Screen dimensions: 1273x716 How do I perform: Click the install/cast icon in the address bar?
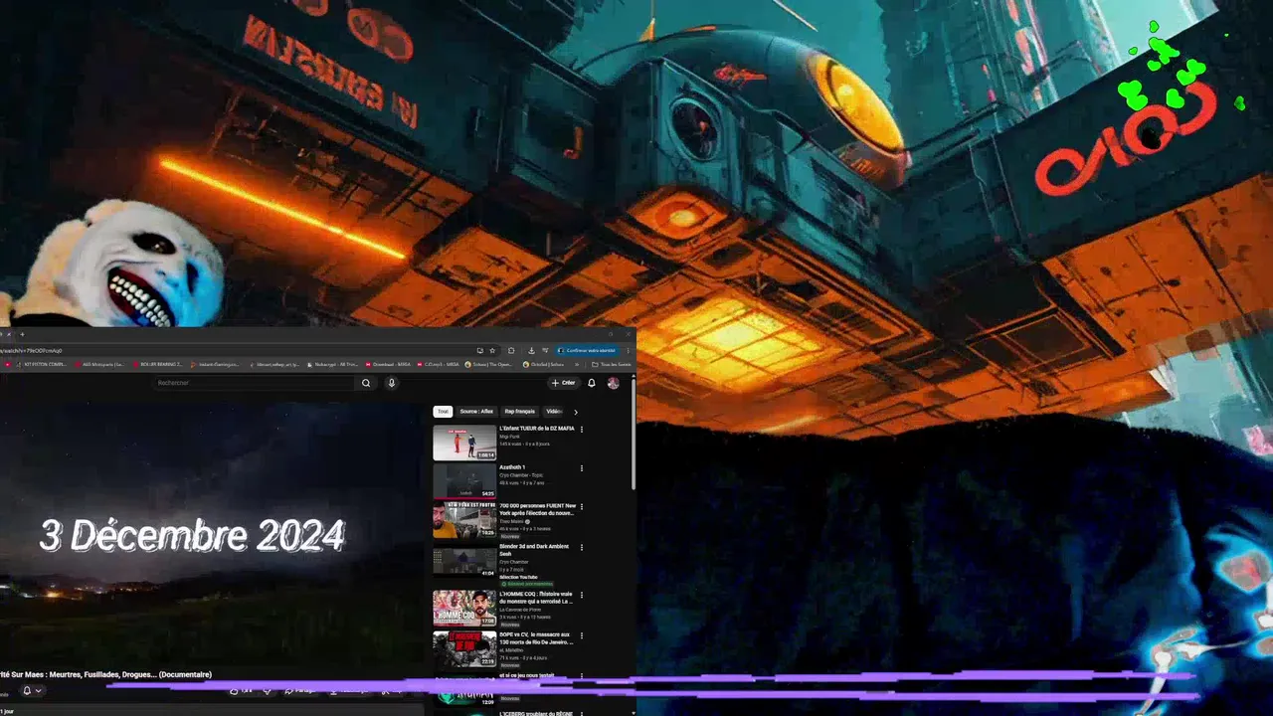(x=480, y=350)
